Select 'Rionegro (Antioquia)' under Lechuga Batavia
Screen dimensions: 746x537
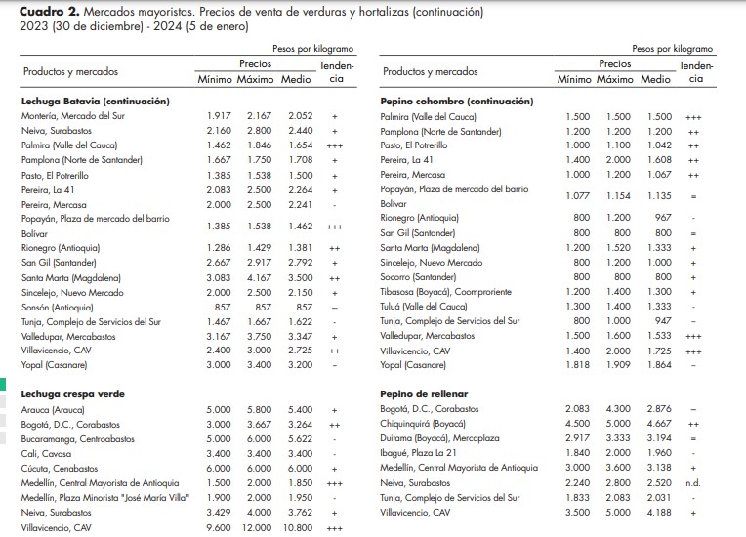pyautogui.click(x=61, y=248)
